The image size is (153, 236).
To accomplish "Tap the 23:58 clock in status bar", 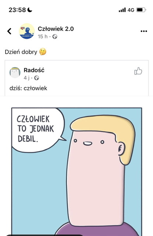I will click(17, 10).
